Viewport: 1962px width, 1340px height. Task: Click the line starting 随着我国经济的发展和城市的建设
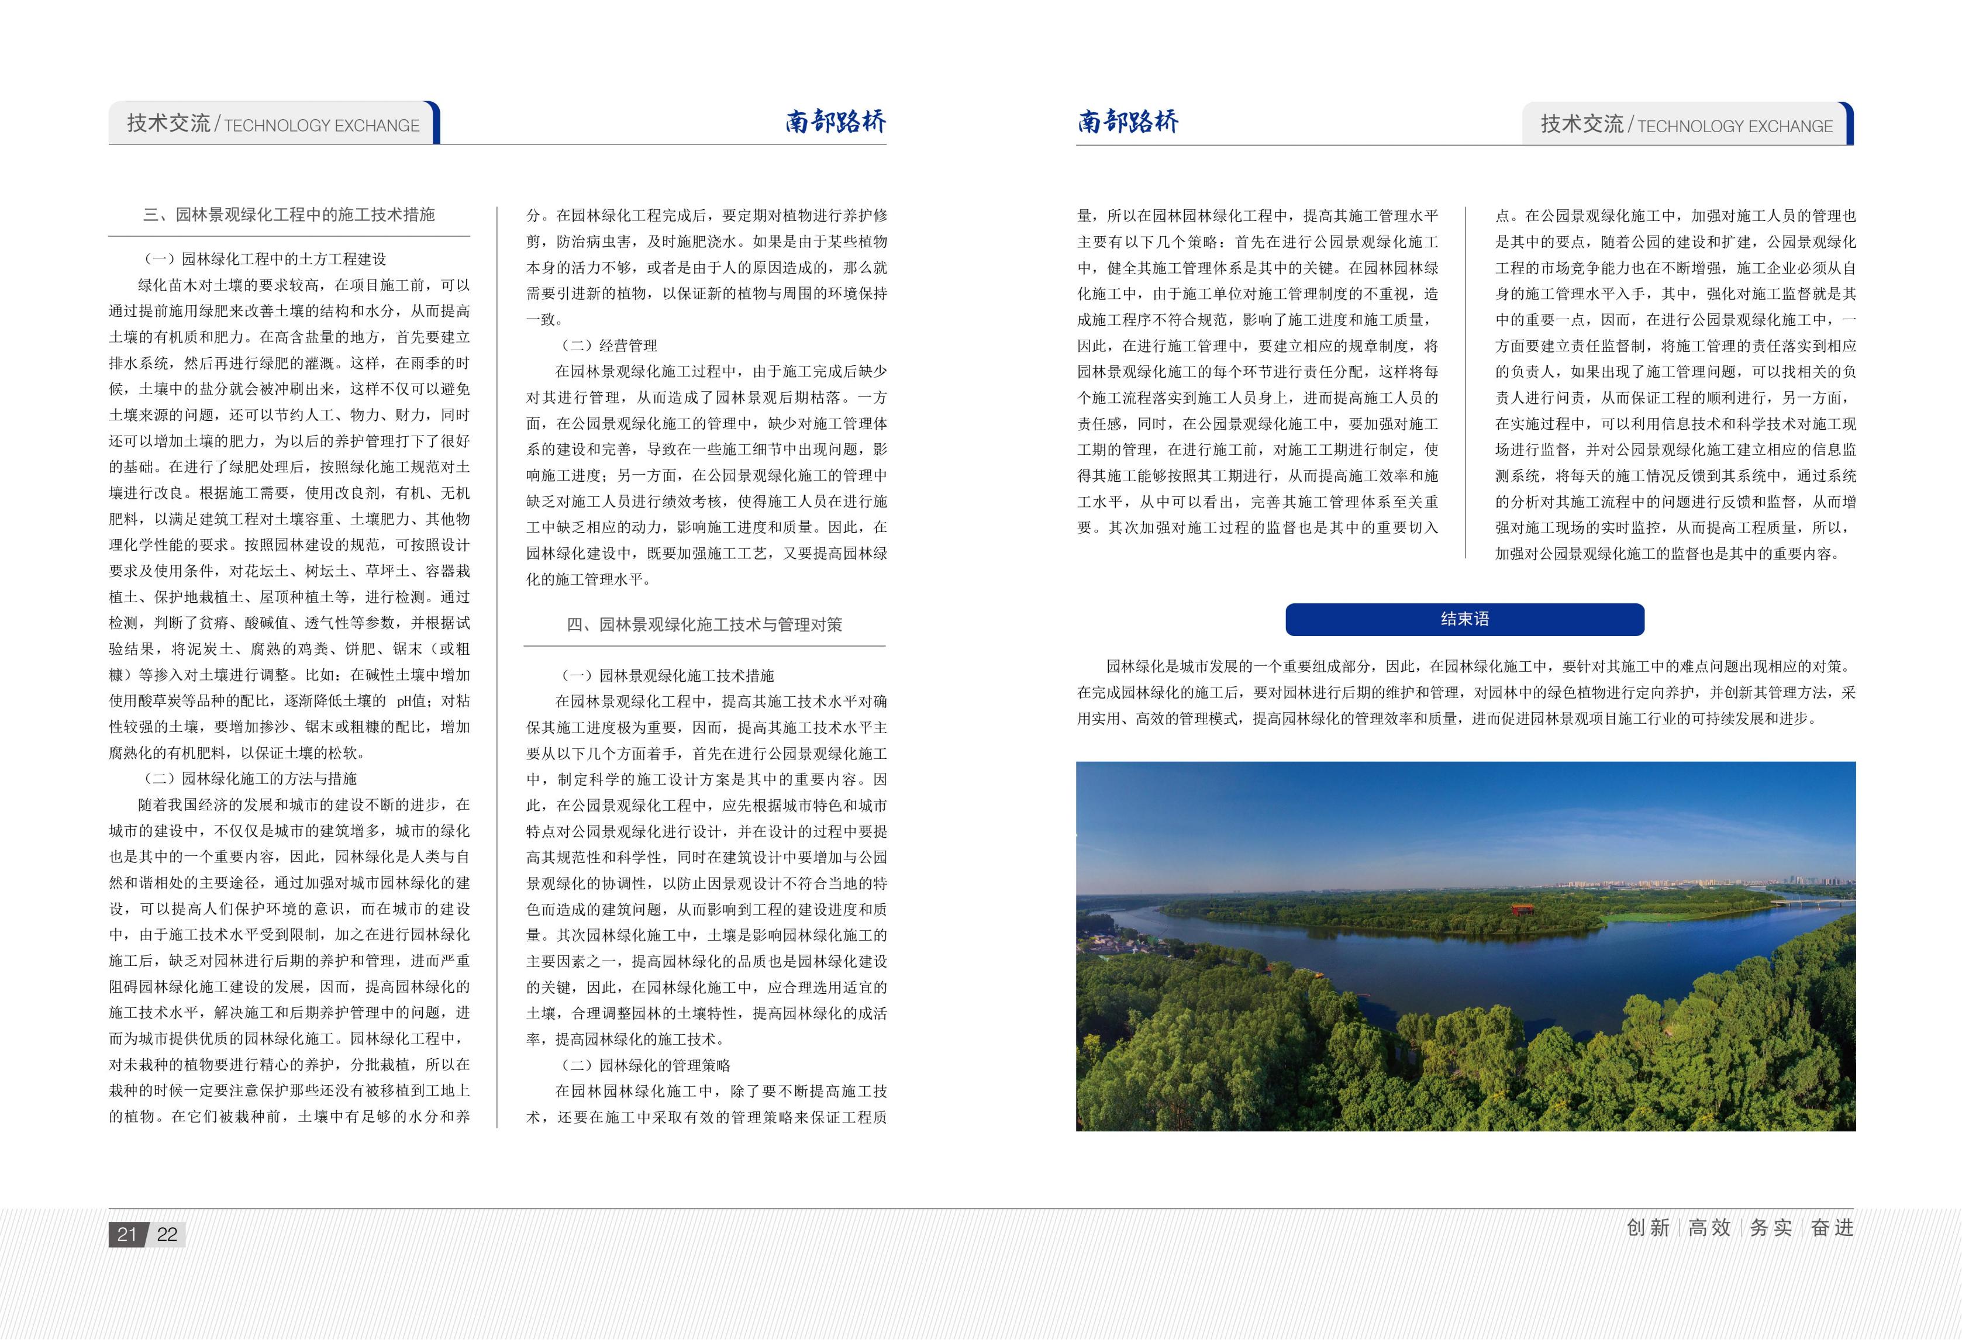click(304, 804)
